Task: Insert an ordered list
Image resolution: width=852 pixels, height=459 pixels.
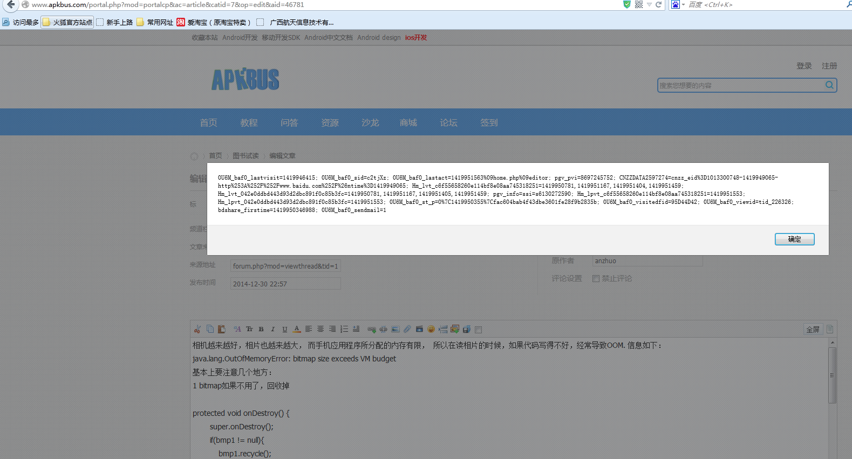Action: tap(344, 329)
